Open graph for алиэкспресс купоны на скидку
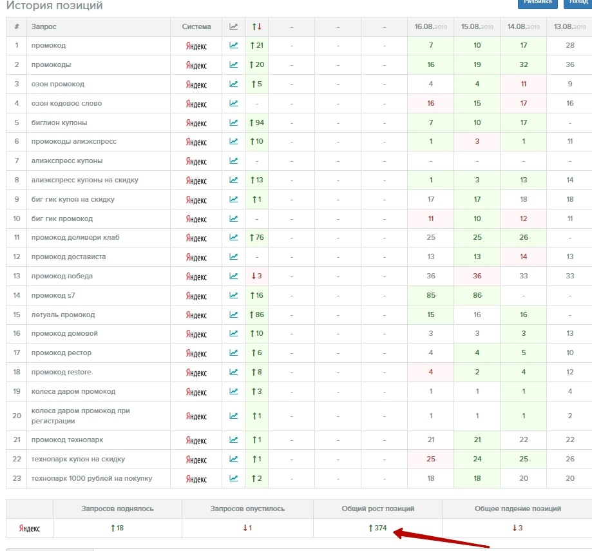The width and height of the screenshot is (592, 551). pyautogui.click(x=234, y=180)
